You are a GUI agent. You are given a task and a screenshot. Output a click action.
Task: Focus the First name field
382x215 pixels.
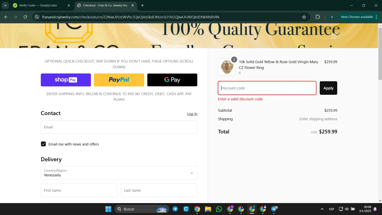[79, 190]
